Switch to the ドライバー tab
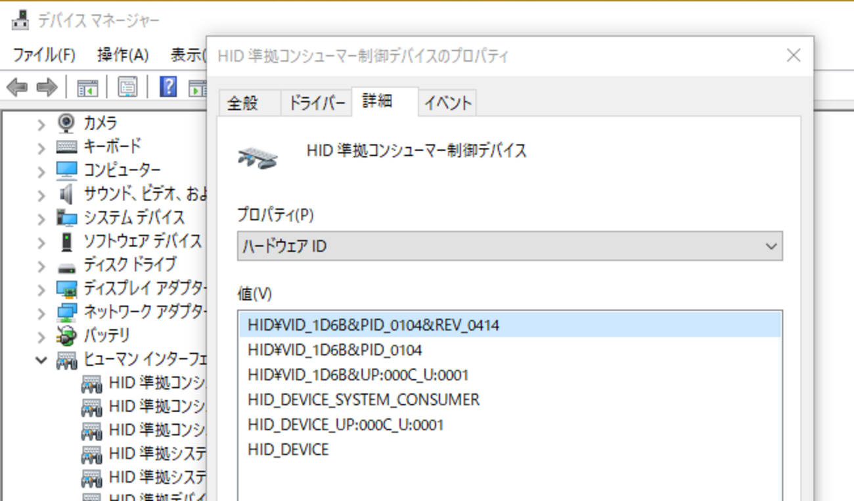The width and height of the screenshot is (854, 501). click(x=317, y=103)
